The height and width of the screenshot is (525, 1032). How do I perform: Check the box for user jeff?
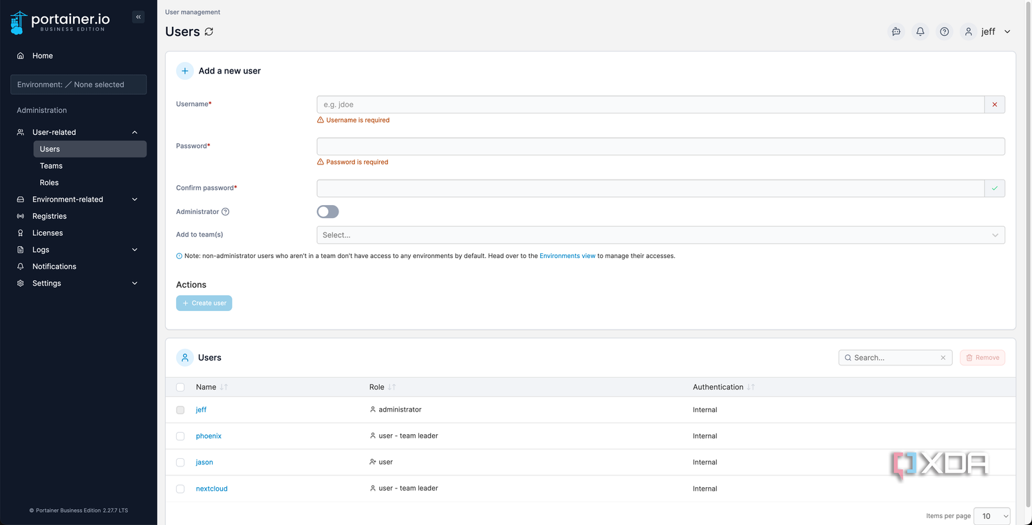(180, 410)
